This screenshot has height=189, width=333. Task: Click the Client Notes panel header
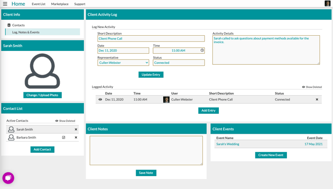(x=146, y=129)
